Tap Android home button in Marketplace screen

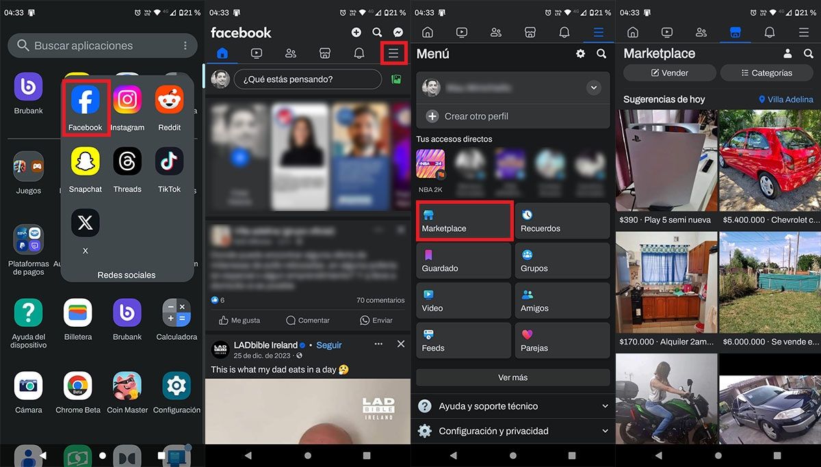(718, 455)
